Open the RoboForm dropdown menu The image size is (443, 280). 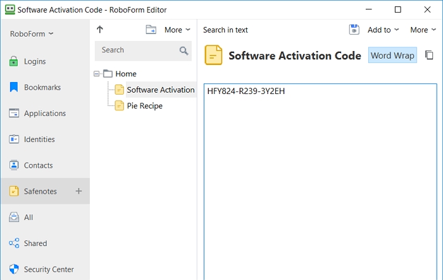click(32, 34)
